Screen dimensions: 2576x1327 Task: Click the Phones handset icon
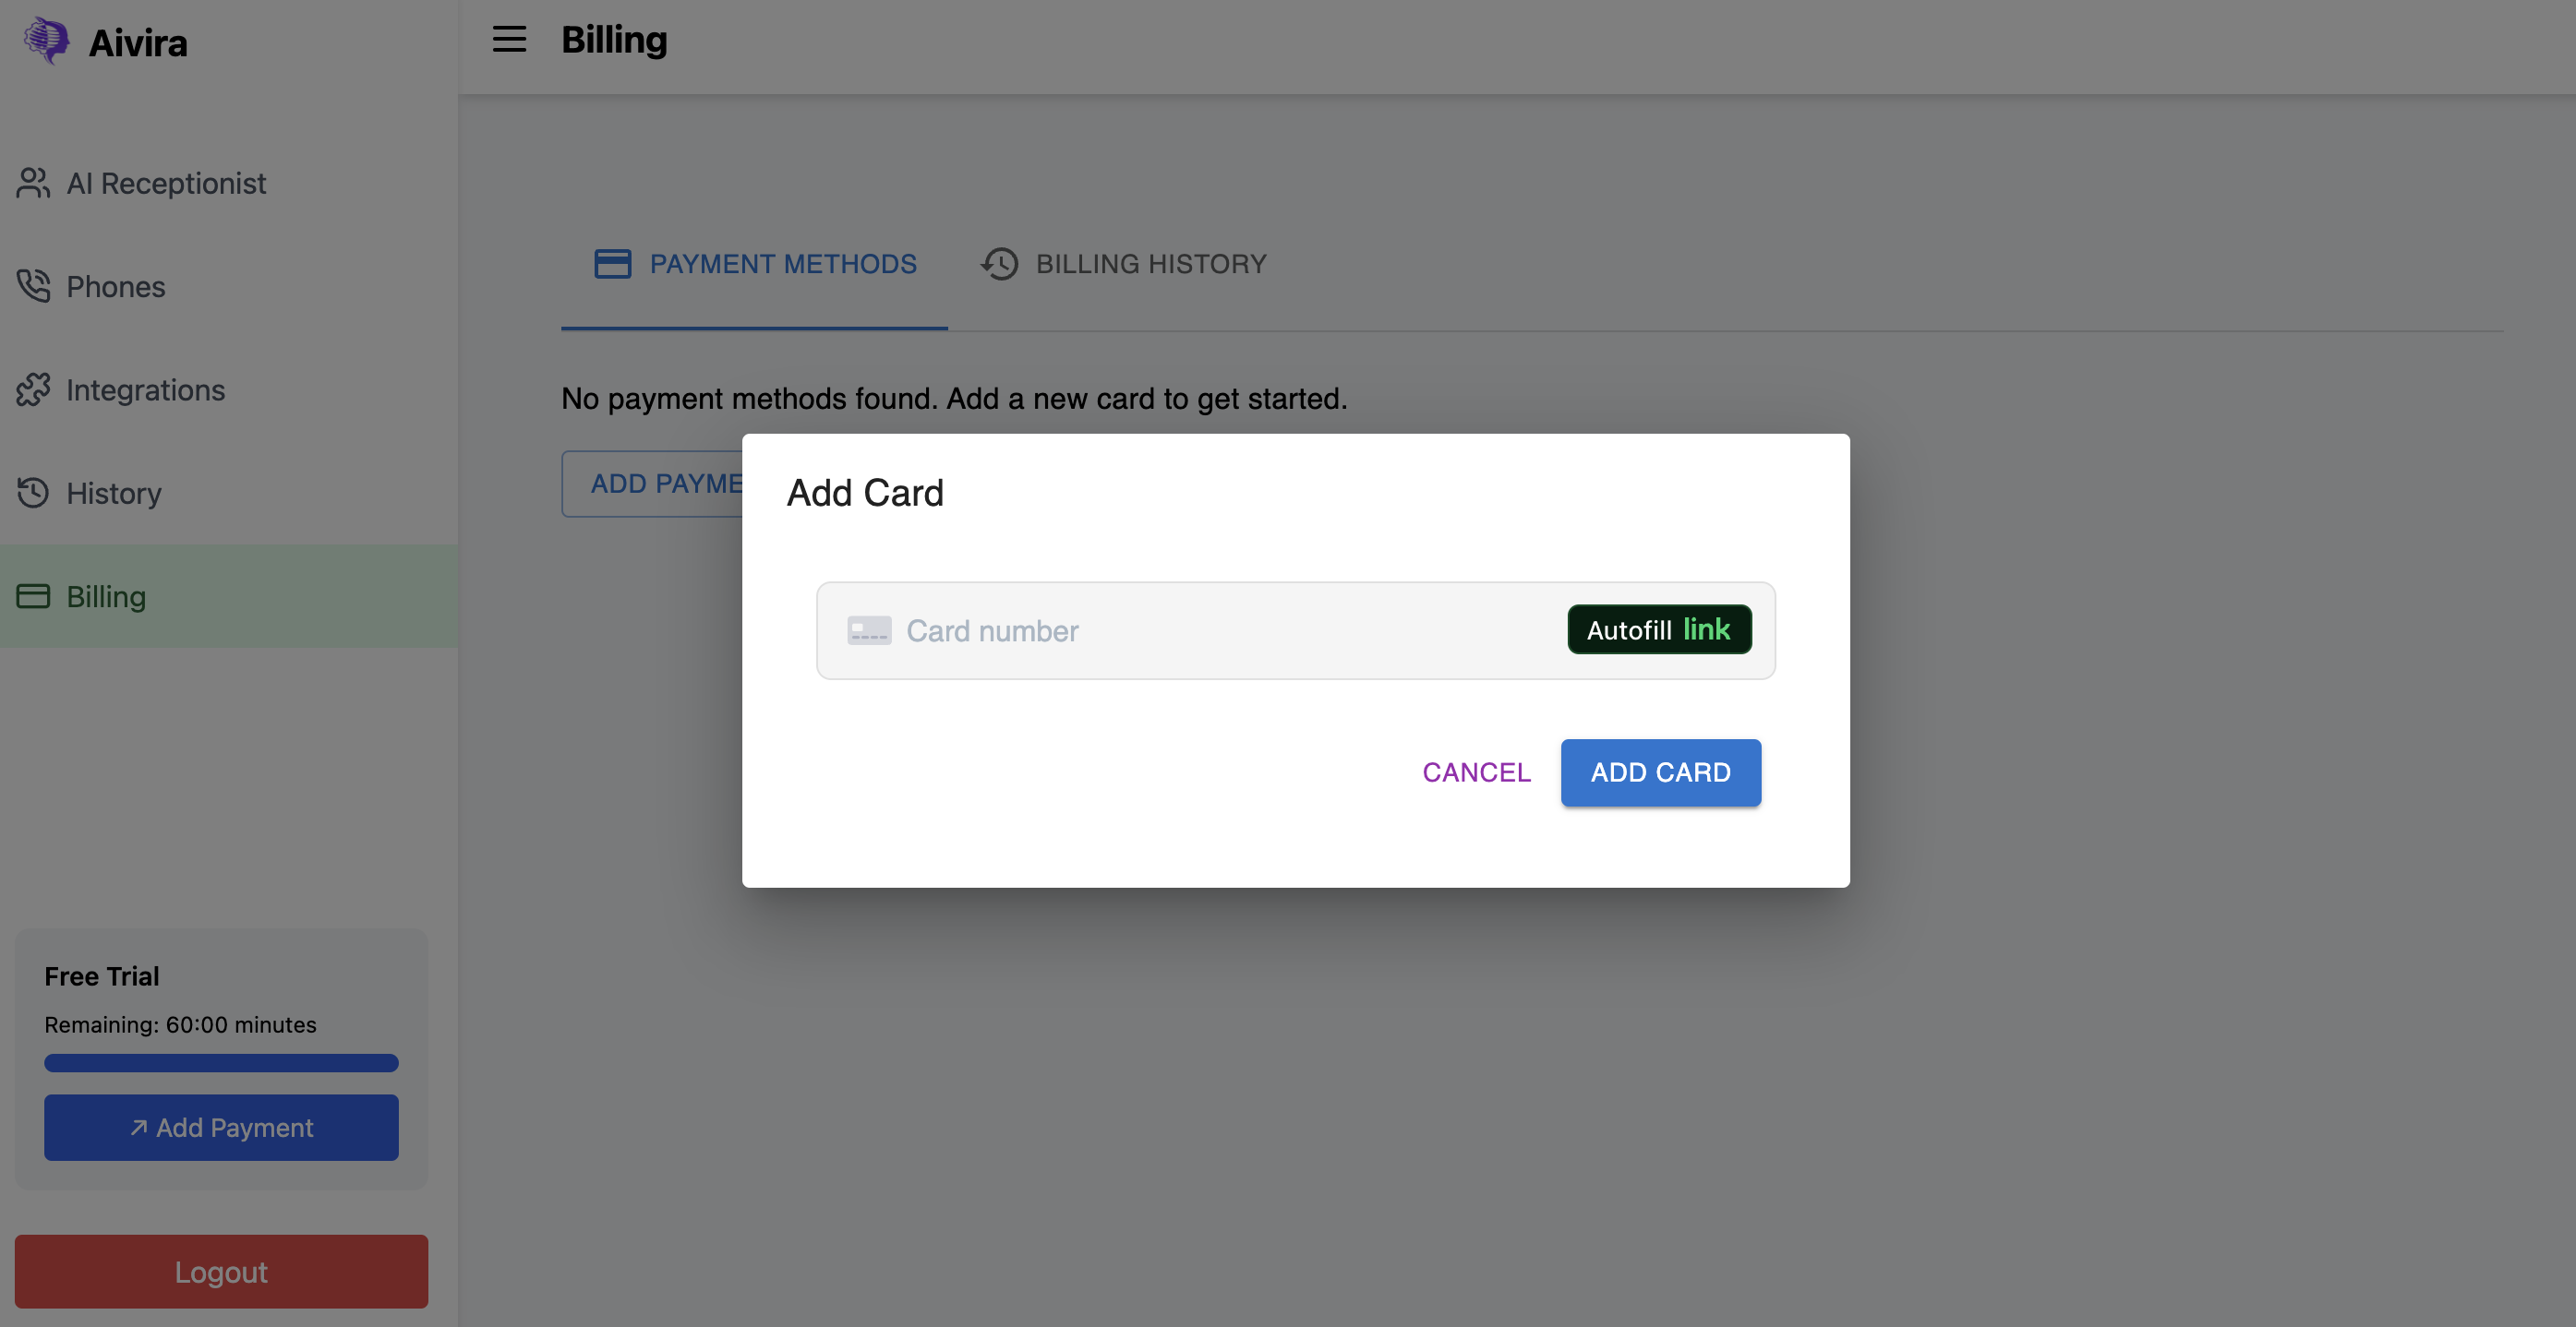[33, 286]
